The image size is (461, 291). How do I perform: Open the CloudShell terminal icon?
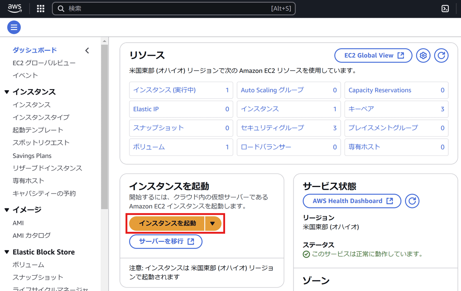(445, 8)
